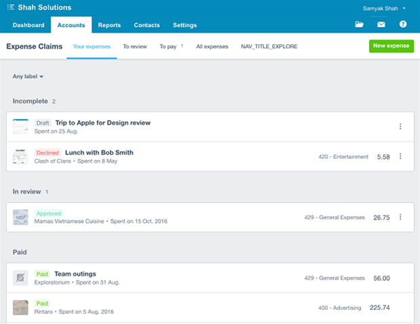Screen dimensions: 420x324
Task: Click the Exploratorium merchant text
Action: tap(52, 282)
